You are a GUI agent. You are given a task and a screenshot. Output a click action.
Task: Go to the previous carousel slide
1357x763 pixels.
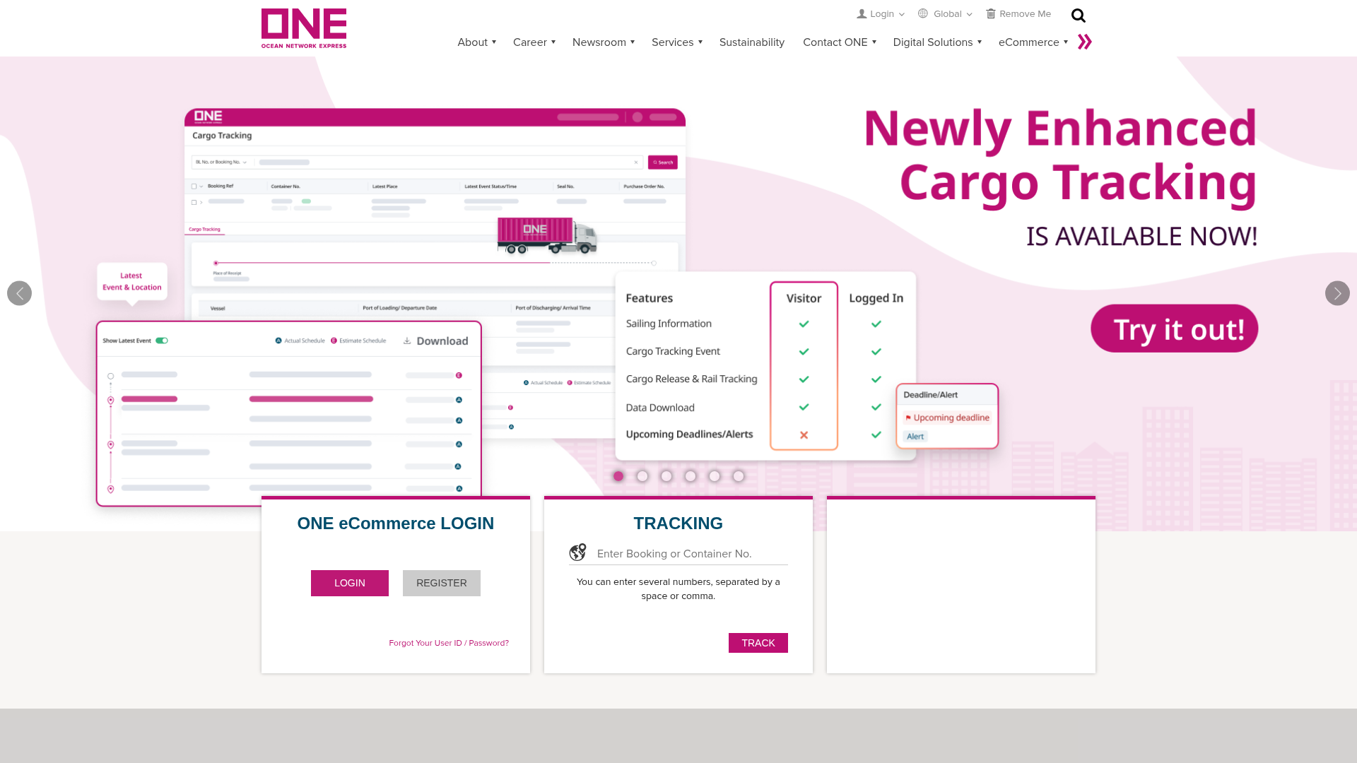coord(19,292)
